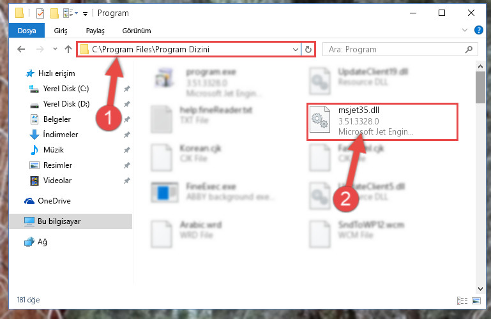Refresh the current folder view

[308, 49]
